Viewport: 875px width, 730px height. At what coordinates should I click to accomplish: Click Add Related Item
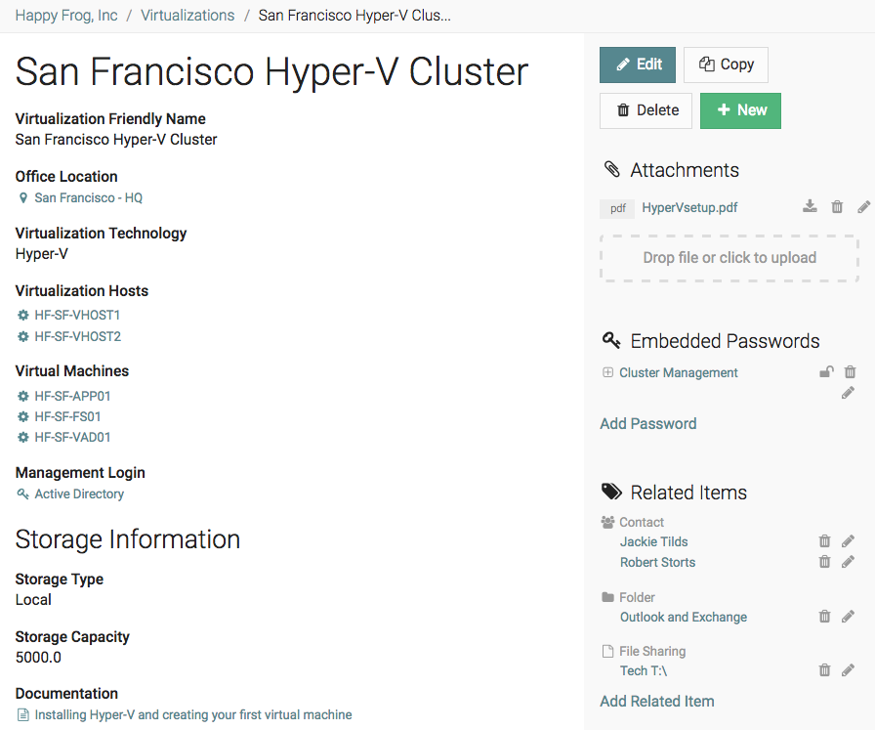(657, 701)
